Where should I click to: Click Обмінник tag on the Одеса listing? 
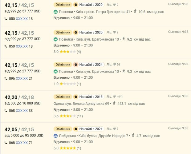point(63,97)
